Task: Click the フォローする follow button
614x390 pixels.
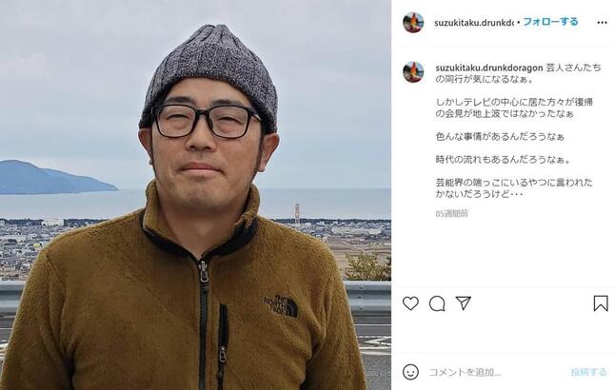Action: coord(550,22)
